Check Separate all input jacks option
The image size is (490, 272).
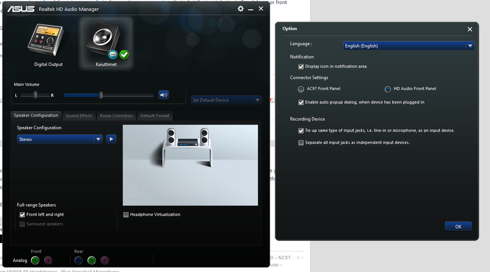coord(301,143)
